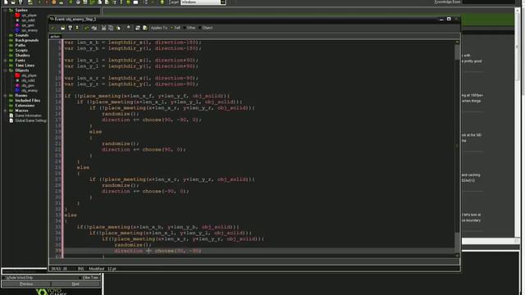525x295 pixels.
Task: Select spr_enemy sprite in tree
Action: [x=30, y=30]
